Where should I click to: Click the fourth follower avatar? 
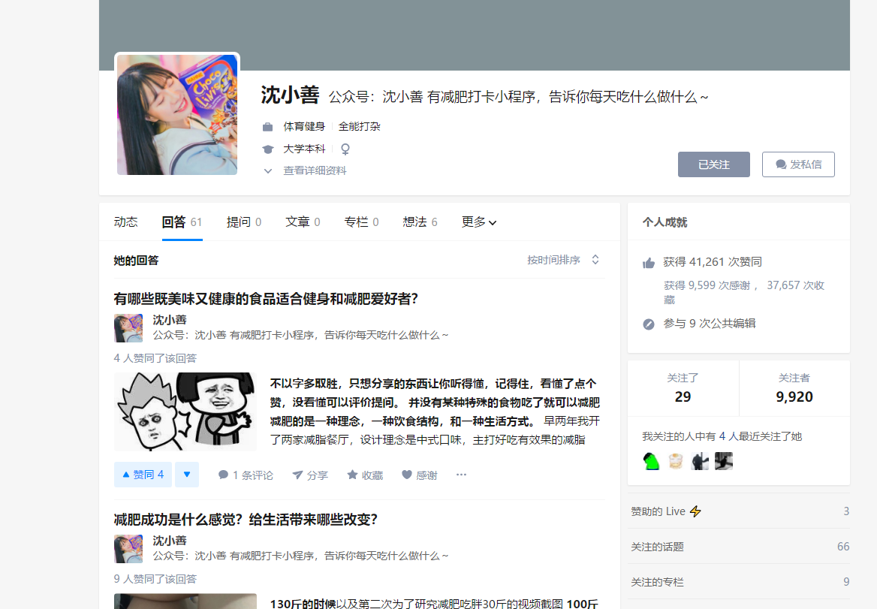point(724,461)
